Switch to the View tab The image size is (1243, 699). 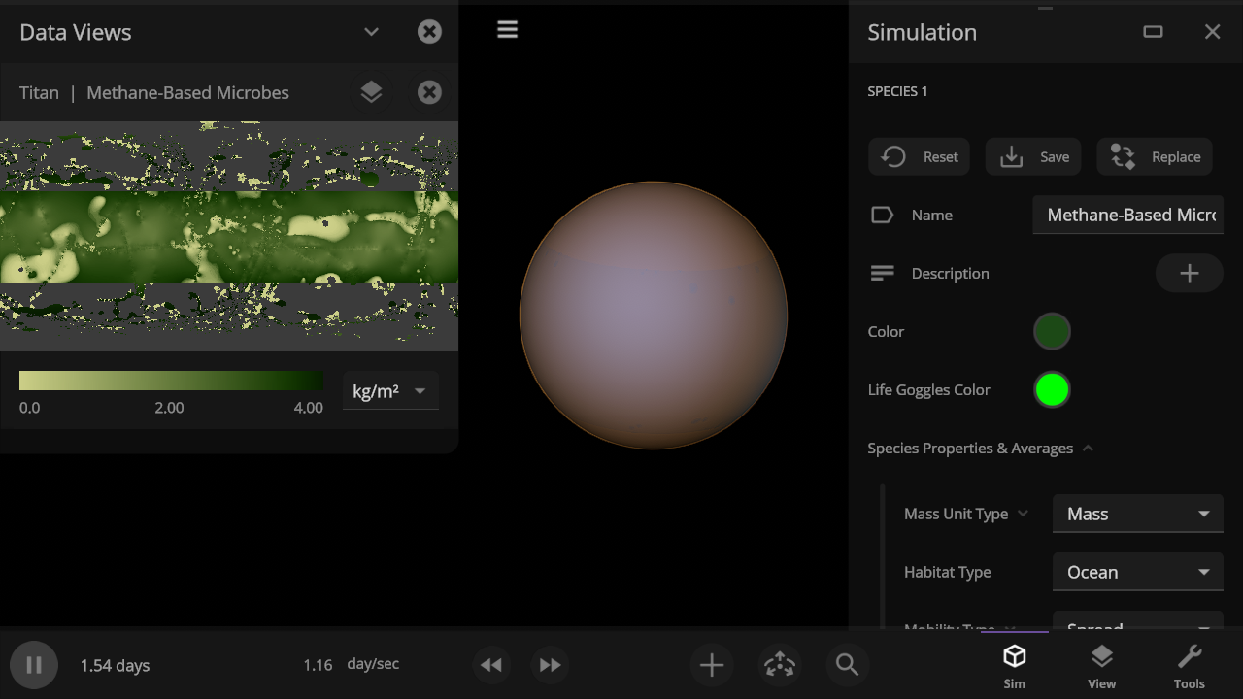(1101, 666)
